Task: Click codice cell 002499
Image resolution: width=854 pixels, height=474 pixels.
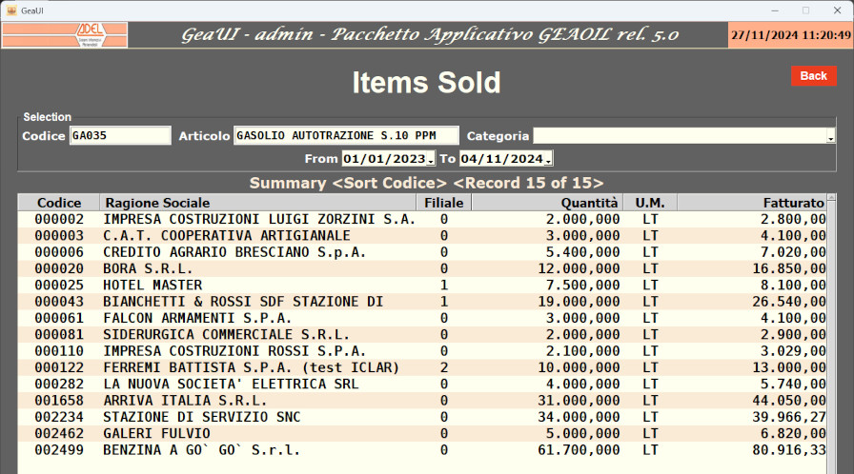Action: [59, 450]
